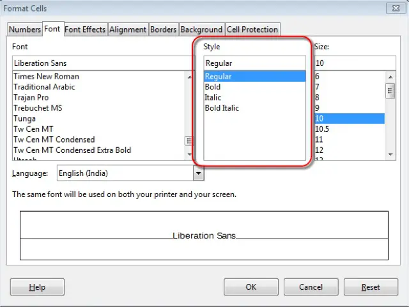Select the Font tab

tap(53, 29)
